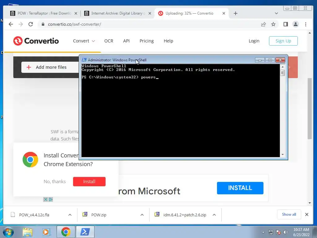The image size is (317, 238).
Task: Open the Windows Start menu
Action: point(8,232)
